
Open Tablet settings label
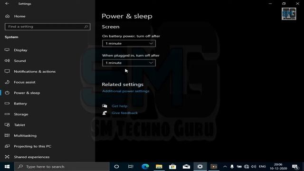pyautogui.click(x=19, y=125)
